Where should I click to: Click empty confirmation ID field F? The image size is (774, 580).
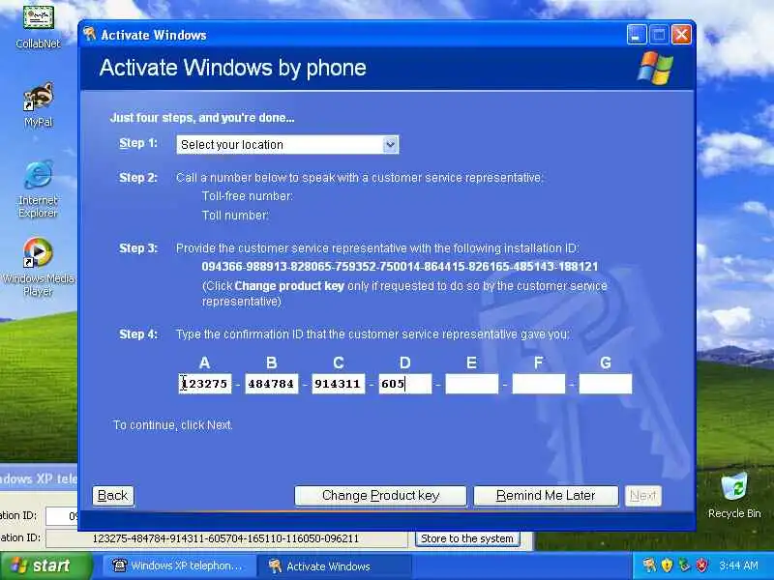click(539, 384)
